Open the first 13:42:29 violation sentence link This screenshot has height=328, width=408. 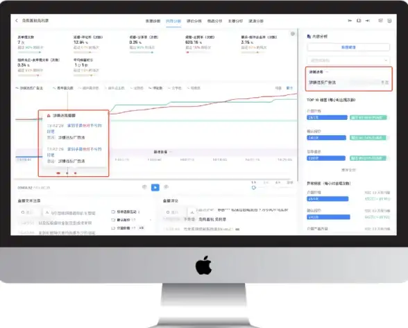(x=74, y=128)
